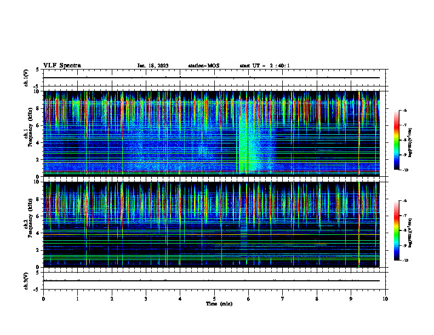Click the "-5" tick label of ch.3(V) axis

tap(36, 290)
